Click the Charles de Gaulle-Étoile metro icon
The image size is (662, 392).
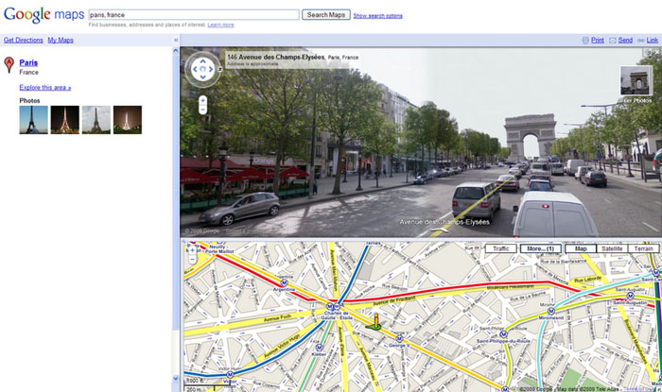coord(330,306)
